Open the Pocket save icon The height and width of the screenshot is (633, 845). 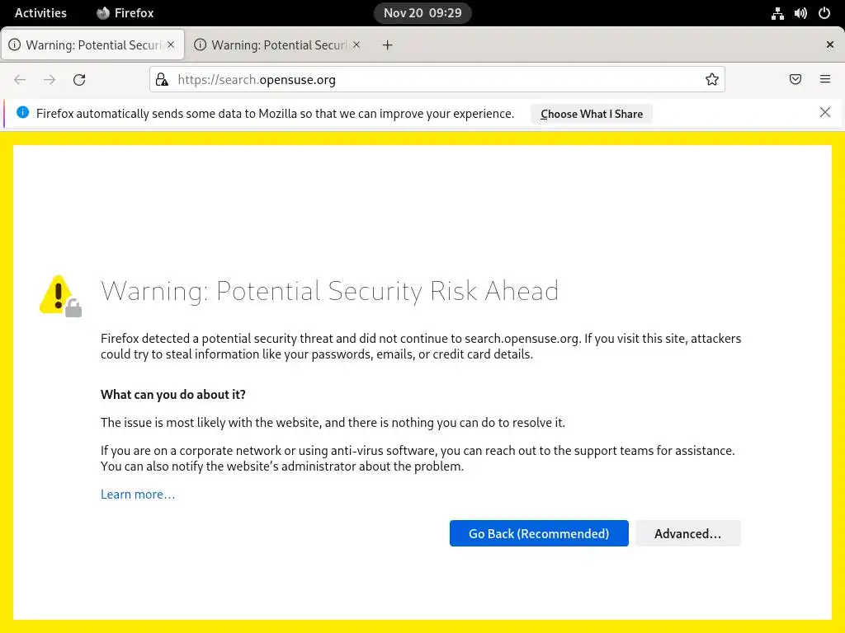795,79
